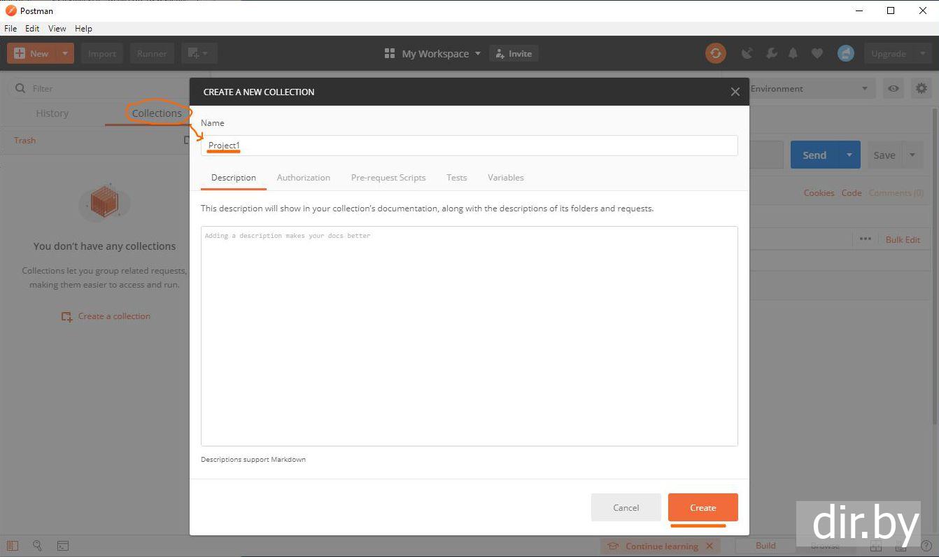This screenshot has height=557, width=939.
Task: Click the Save request button
Action: (x=884, y=155)
